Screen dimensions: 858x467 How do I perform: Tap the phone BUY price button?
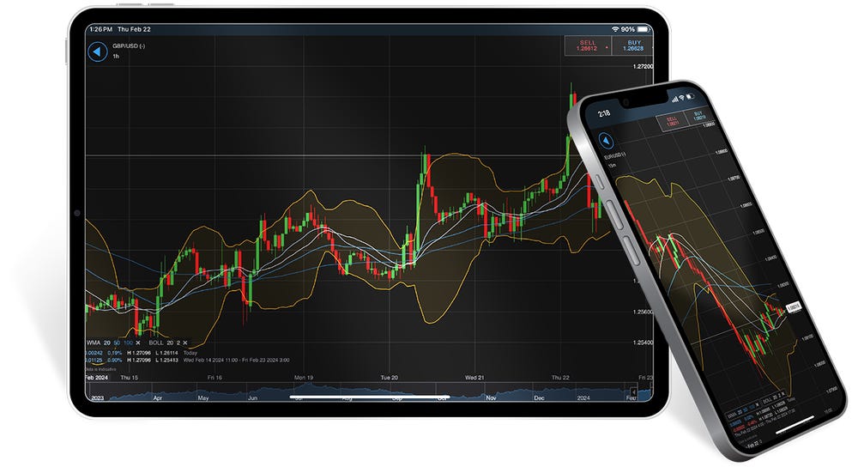(x=698, y=116)
